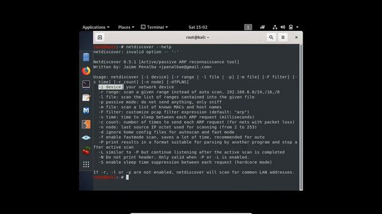Image resolution: width=382 pixels, height=214 pixels.
Task: Click the terminal search icon
Action: tap(271, 37)
